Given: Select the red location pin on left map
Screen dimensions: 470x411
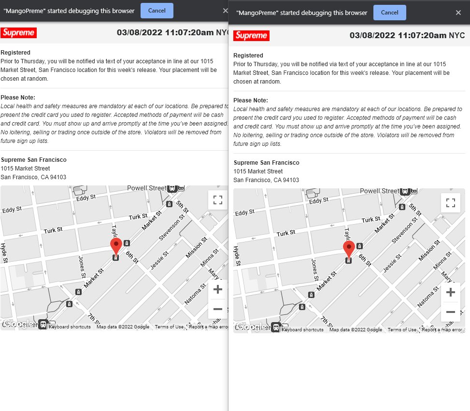Looking at the screenshot, I should (116, 246).
